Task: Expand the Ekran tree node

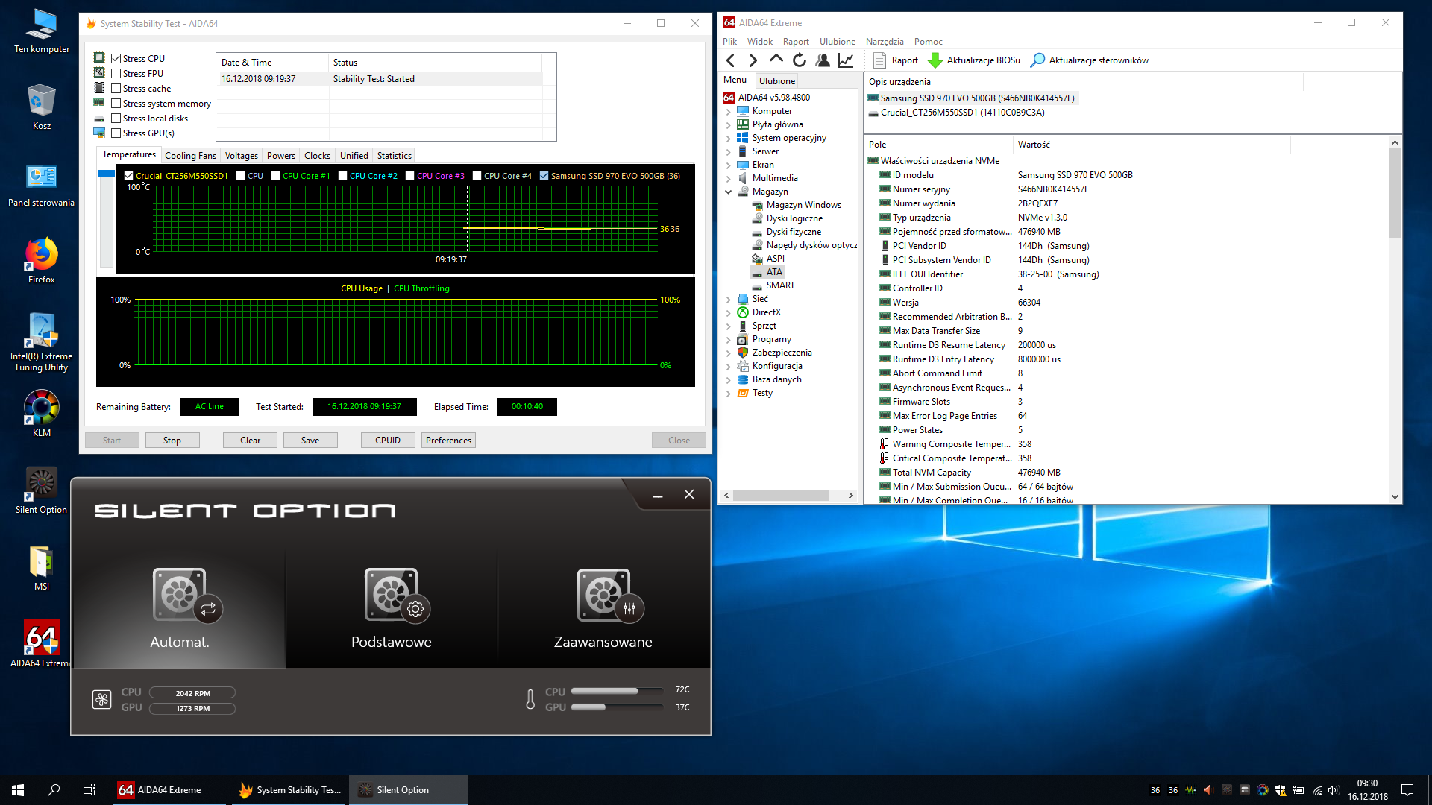Action: (x=729, y=165)
